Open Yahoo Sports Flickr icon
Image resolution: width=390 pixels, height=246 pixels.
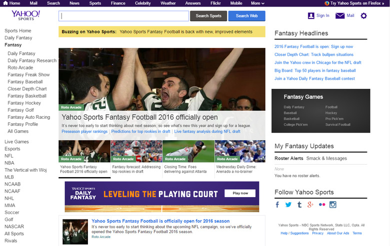coord(321,205)
